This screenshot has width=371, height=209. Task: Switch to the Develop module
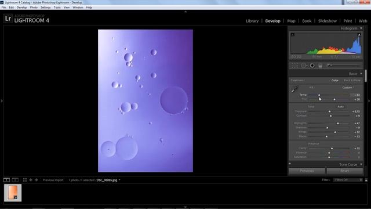(x=273, y=21)
